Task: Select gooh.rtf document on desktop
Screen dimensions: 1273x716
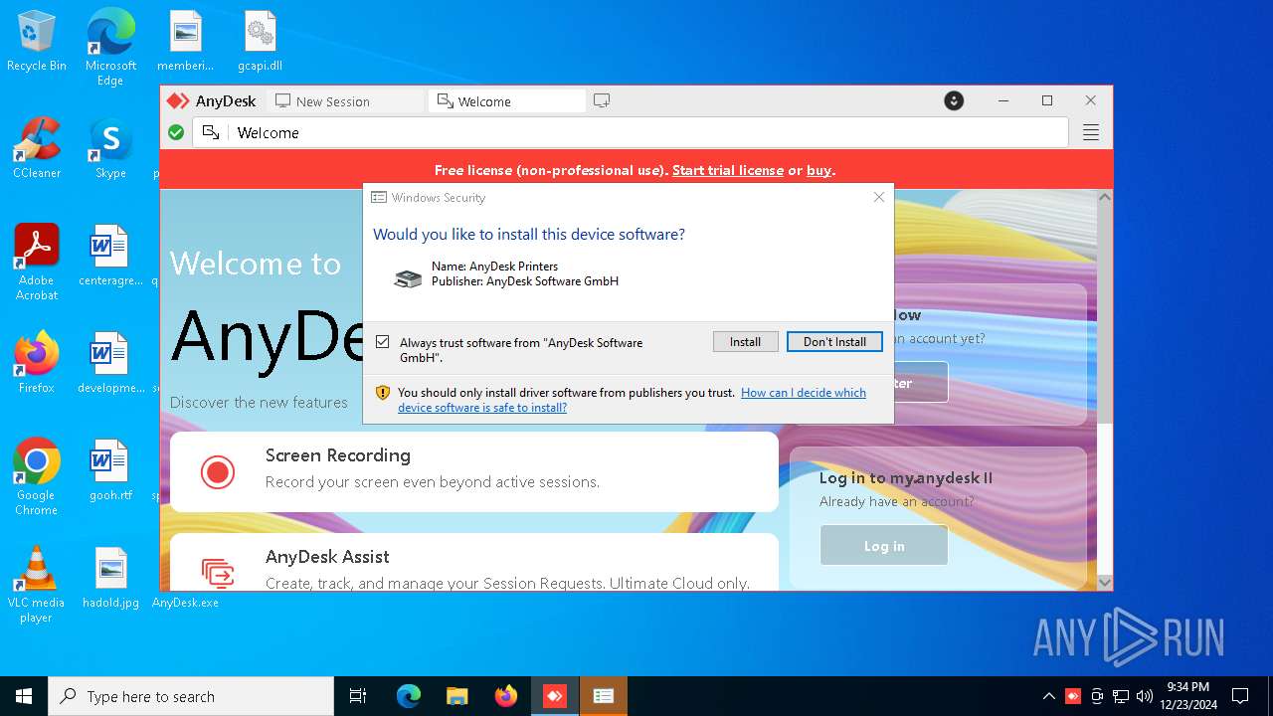Action: [x=110, y=470]
